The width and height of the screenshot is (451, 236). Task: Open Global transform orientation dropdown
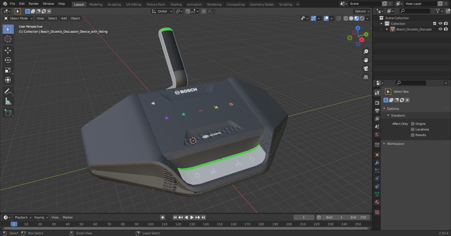click(x=162, y=11)
